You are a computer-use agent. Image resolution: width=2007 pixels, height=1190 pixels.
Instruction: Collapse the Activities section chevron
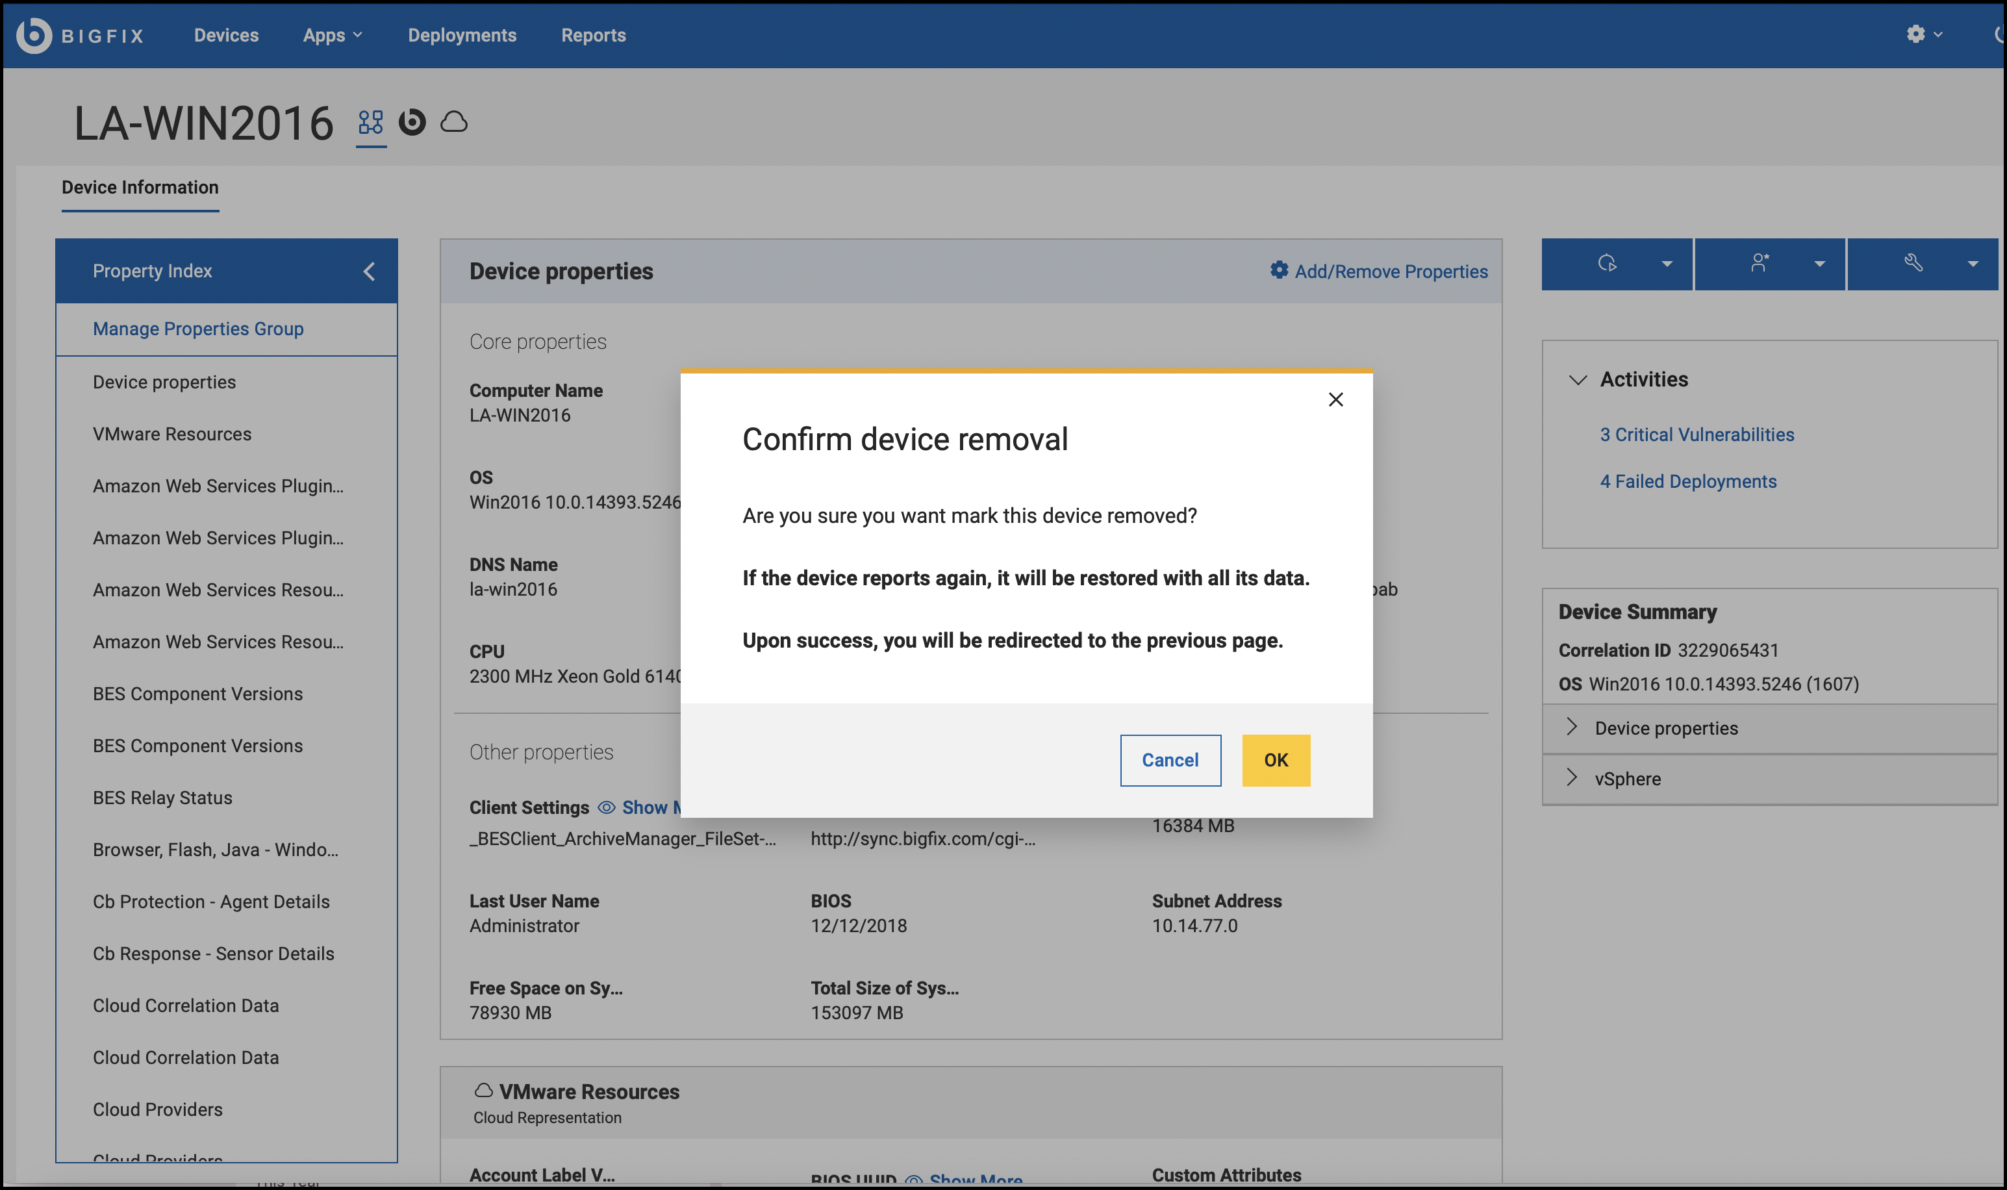1577,380
